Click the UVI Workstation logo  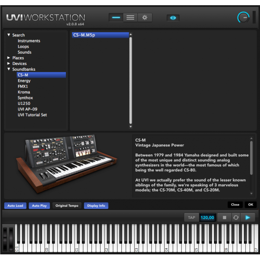pyautogui.click(x=45, y=18)
